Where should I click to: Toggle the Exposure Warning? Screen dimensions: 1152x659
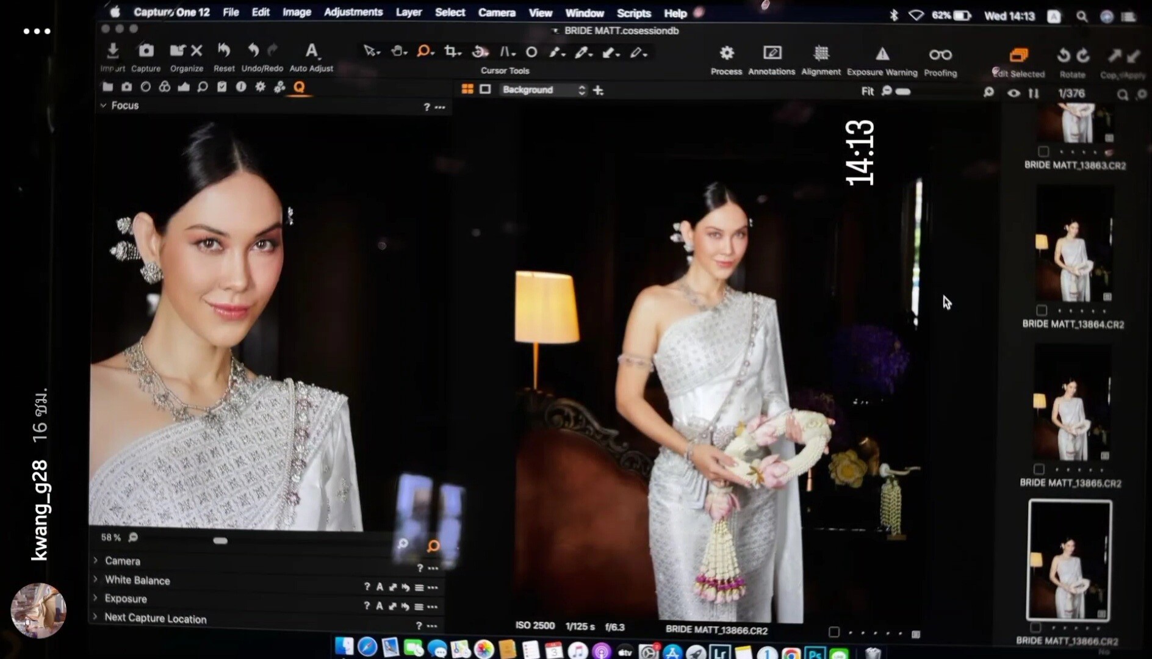click(882, 54)
